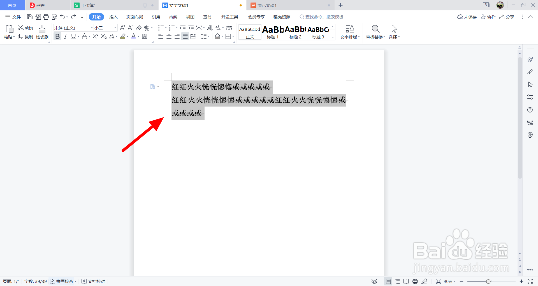Increase font size with the A+ icon
Screen dimensions: 538x286
(122, 28)
